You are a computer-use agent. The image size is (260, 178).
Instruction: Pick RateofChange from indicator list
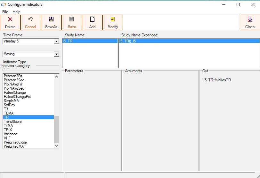tap(15, 93)
